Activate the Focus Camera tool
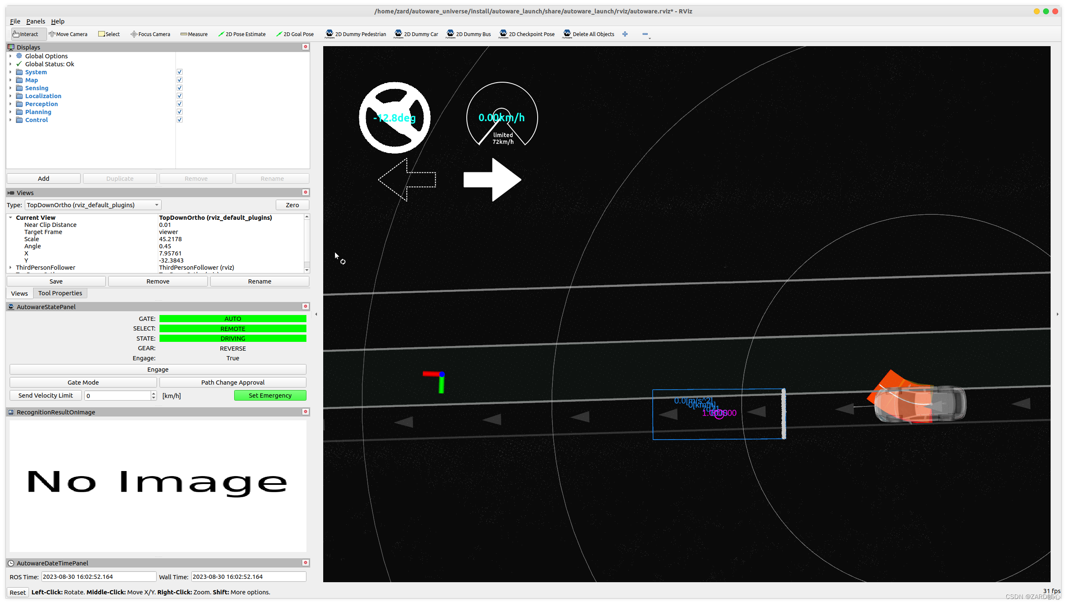1067x604 pixels. pos(150,34)
